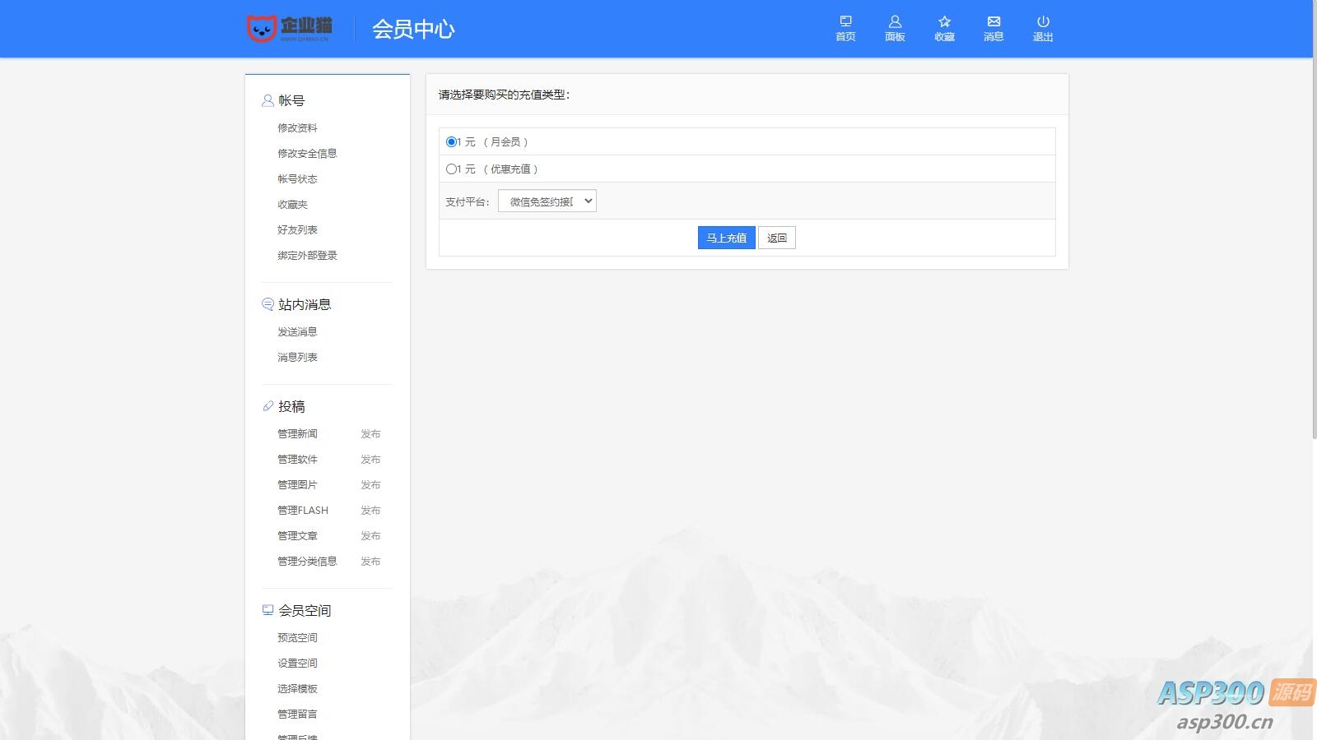Select the 1元优惠充值 option
The width and height of the screenshot is (1317, 740).
450,169
